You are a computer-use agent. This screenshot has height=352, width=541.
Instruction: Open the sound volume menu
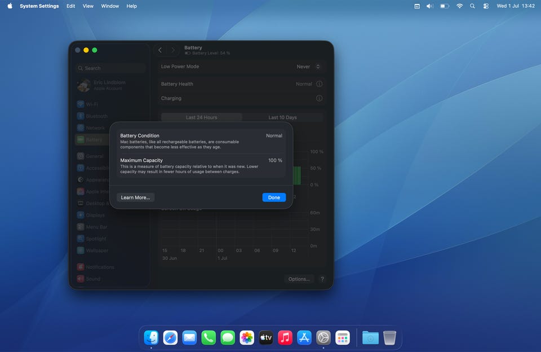(x=430, y=6)
